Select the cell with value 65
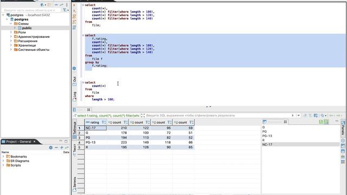 (x=183, y=147)
